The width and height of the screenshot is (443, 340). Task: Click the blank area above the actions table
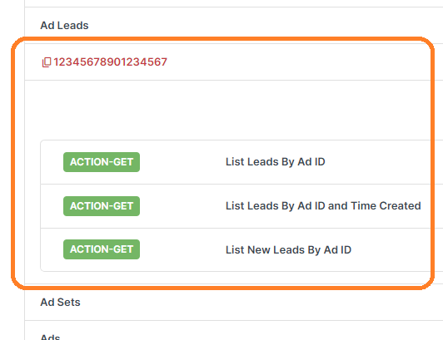234,110
